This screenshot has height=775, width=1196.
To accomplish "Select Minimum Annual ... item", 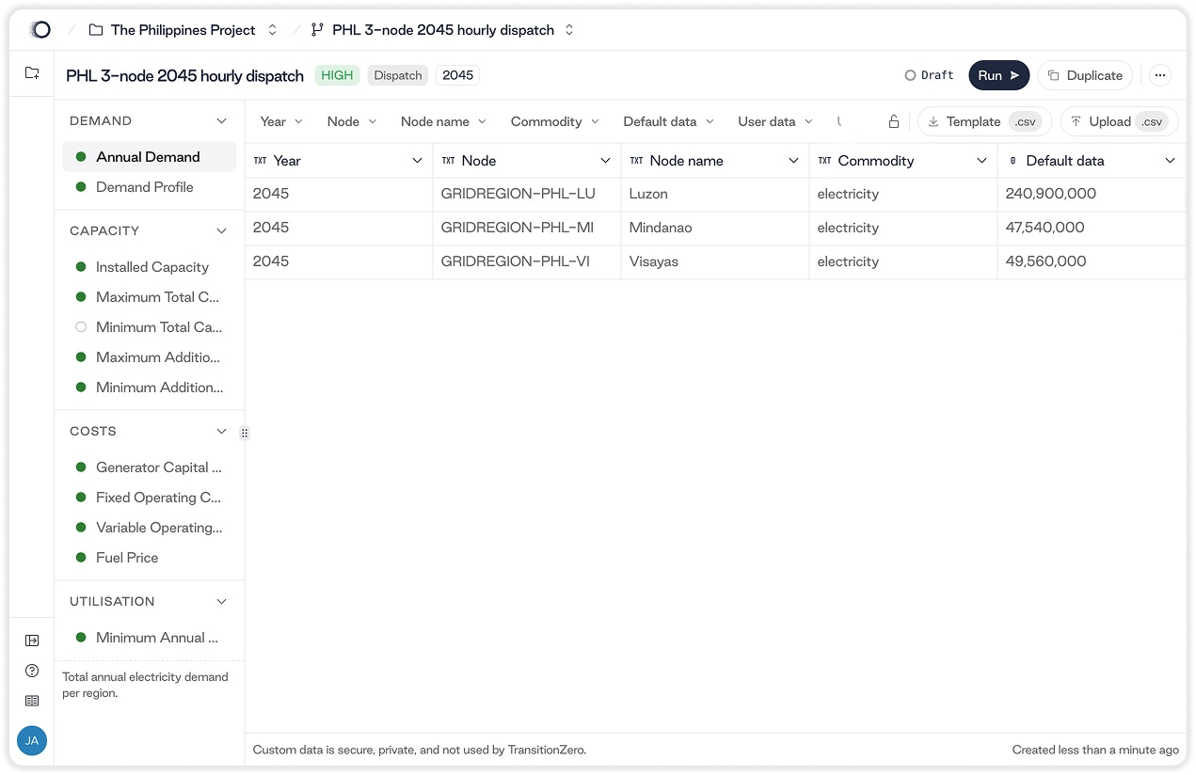I will pyautogui.click(x=150, y=638).
